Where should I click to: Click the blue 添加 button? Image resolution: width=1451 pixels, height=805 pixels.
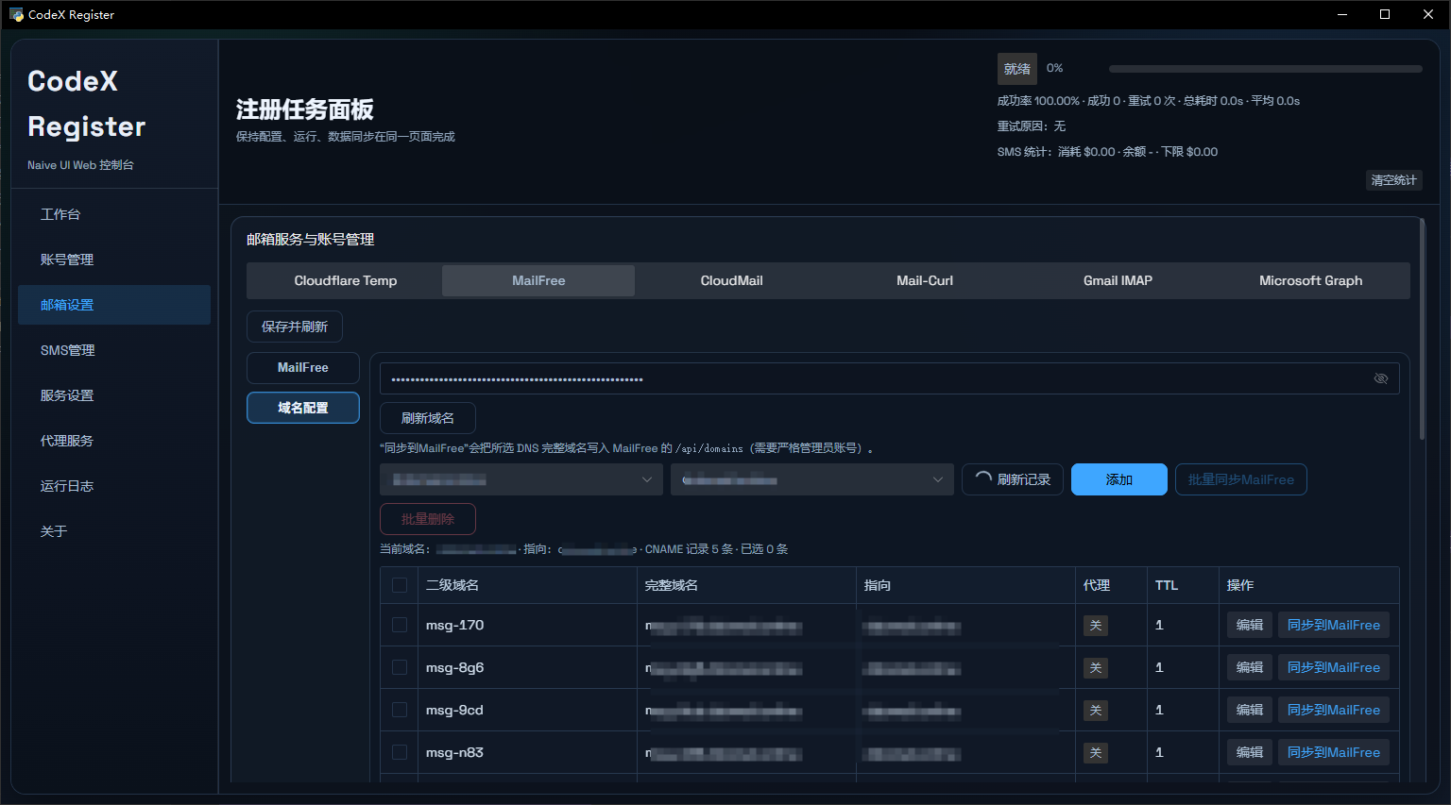pyautogui.click(x=1119, y=479)
